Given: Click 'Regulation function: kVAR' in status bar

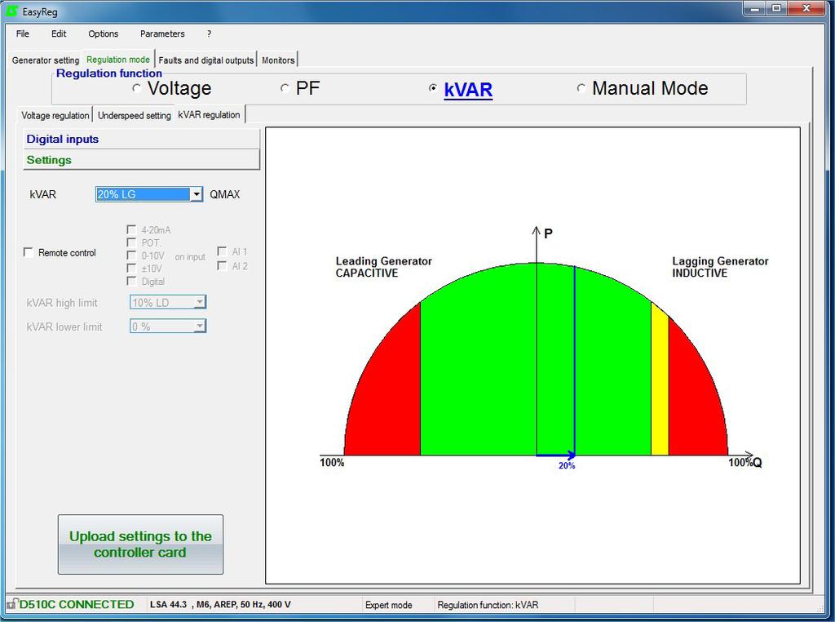Looking at the screenshot, I should pyautogui.click(x=488, y=605).
